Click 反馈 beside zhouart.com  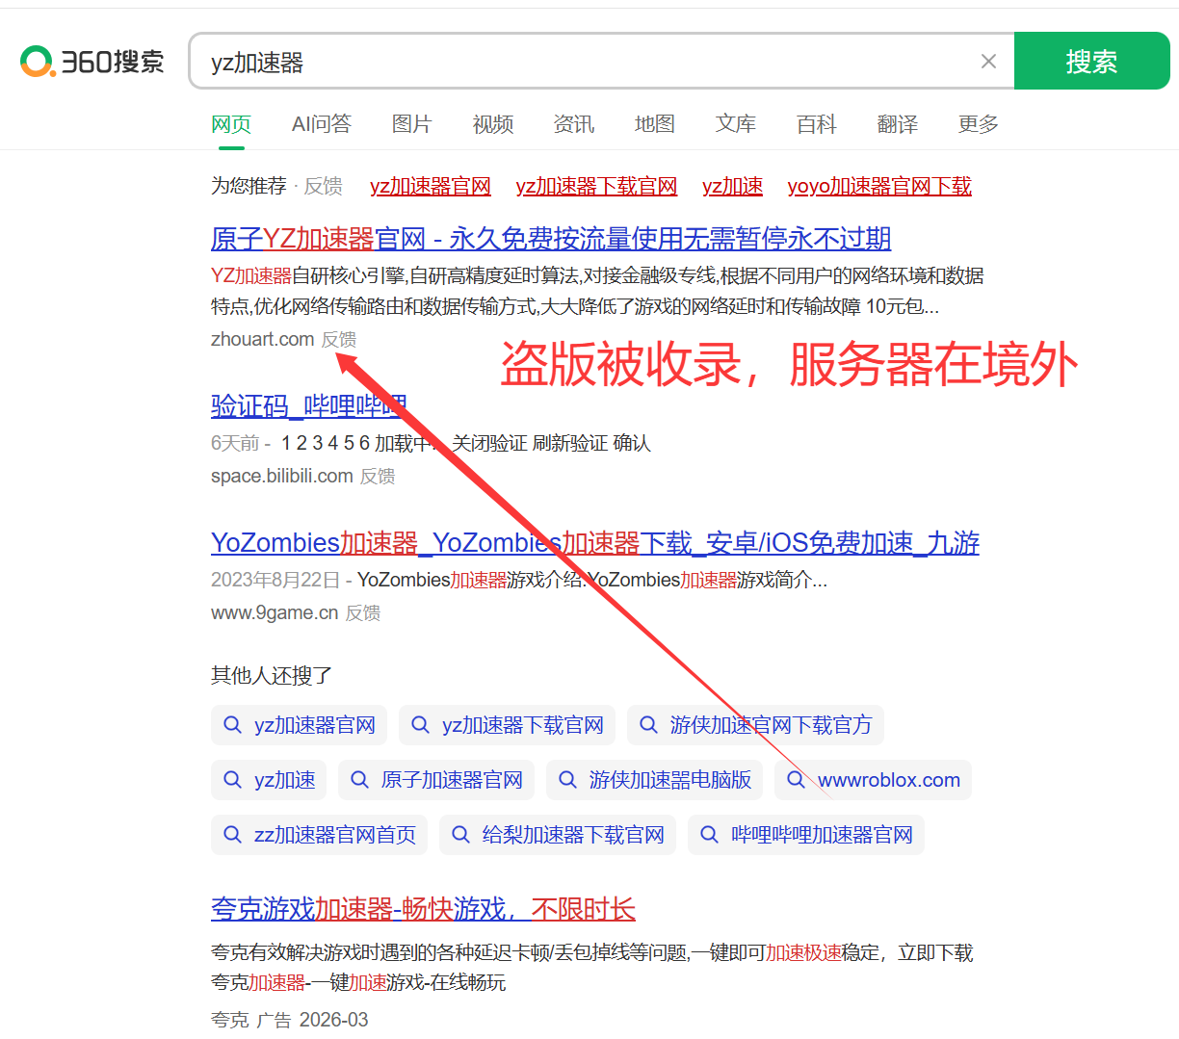tap(339, 339)
